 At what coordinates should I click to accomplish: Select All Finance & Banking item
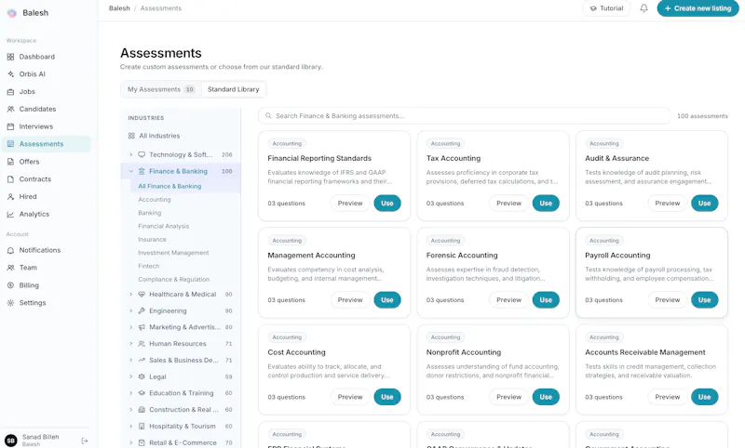pyautogui.click(x=185, y=186)
